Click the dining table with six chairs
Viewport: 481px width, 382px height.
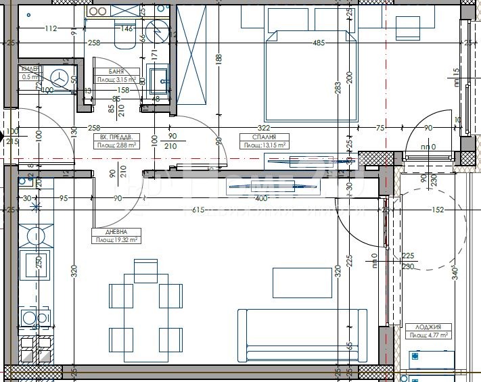pyautogui.click(x=145, y=304)
